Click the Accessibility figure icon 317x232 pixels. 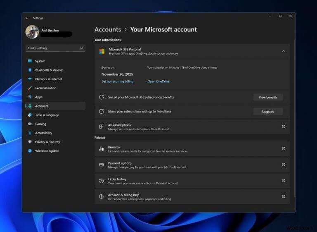coord(30,133)
